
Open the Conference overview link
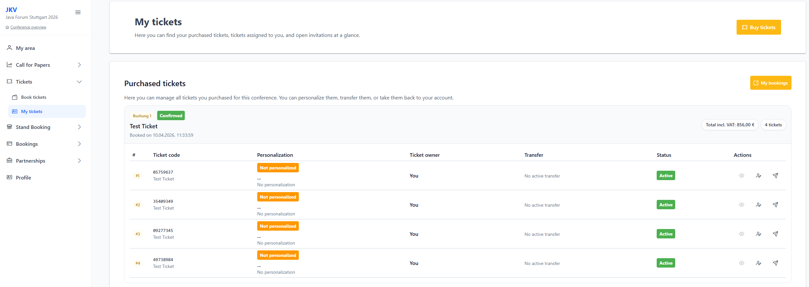pos(28,27)
